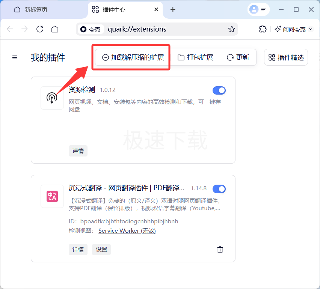Image resolution: width=320 pixels, height=289 pixels.
Task: Open 详情 for 资源检测
Action: (x=78, y=151)
